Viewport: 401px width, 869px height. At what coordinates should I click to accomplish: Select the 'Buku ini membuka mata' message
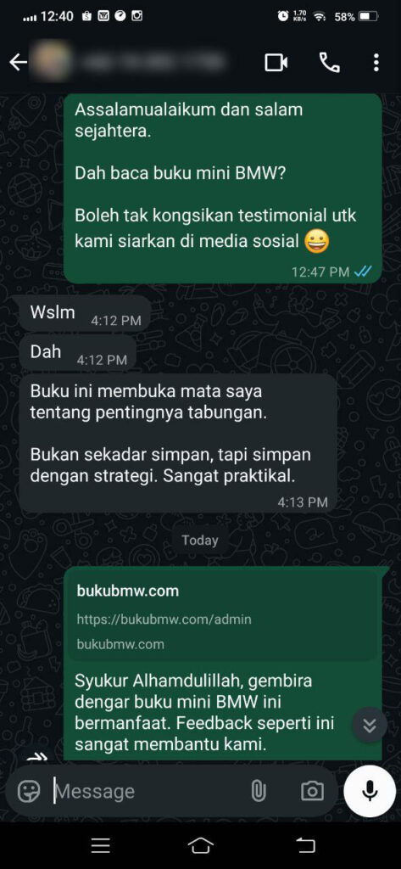(x=178, y=443)
